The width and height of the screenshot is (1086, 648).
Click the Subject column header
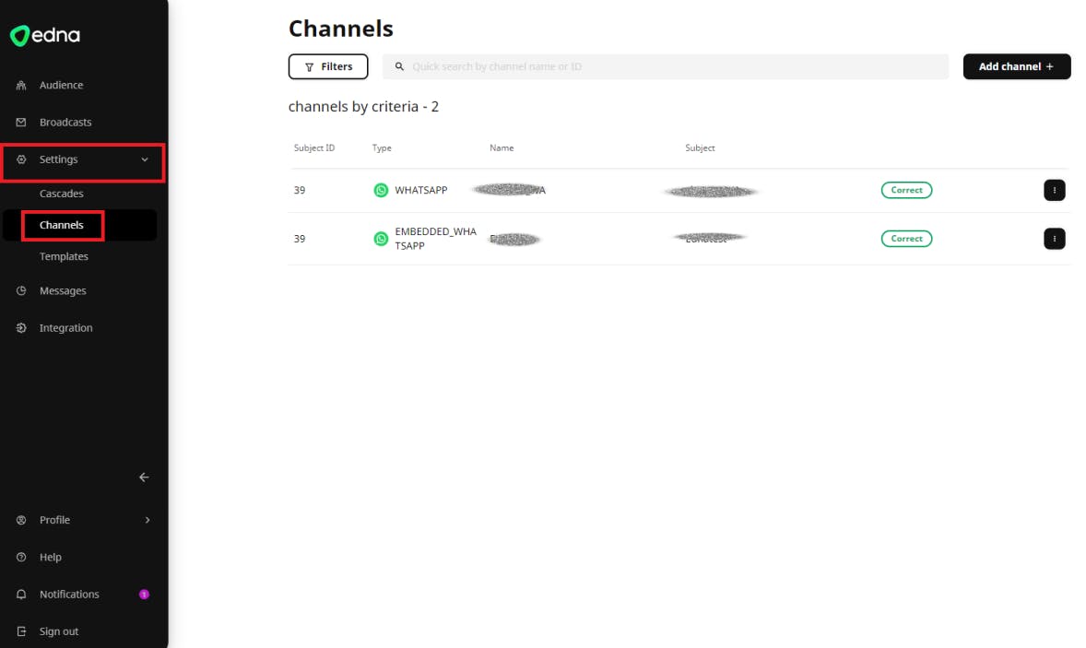(700, 148)
